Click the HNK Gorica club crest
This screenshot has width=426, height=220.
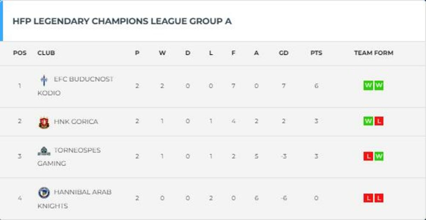(44, 123)
